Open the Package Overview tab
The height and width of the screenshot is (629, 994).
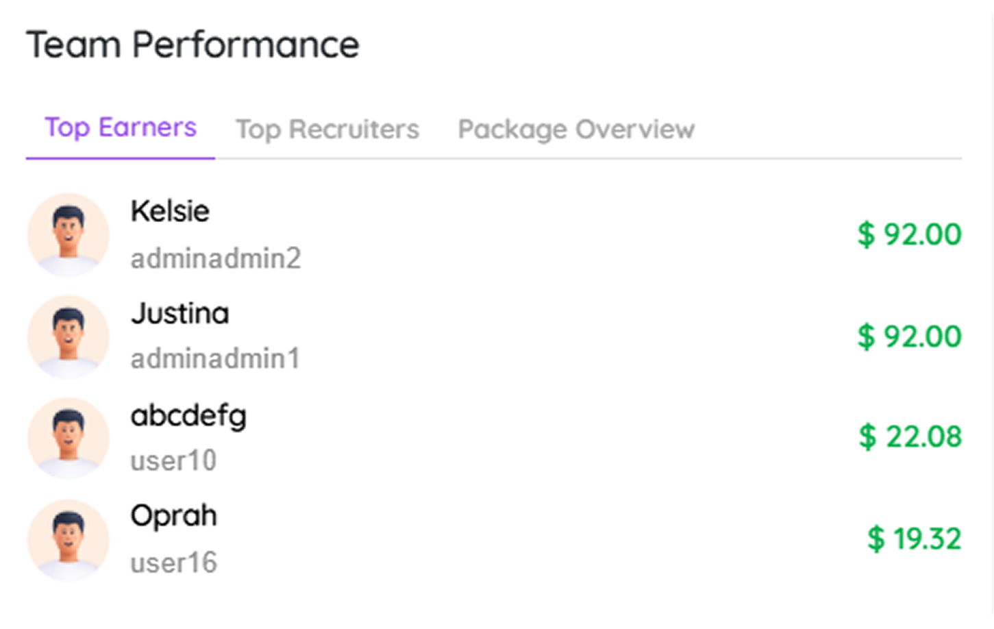576,129
